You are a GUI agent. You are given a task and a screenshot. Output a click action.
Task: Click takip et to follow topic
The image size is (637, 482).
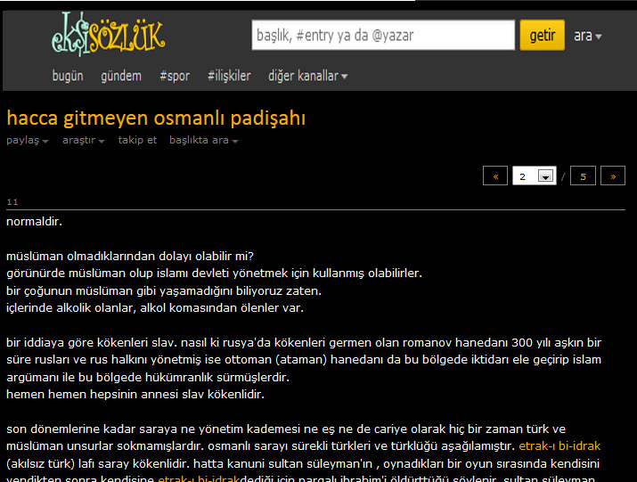pyautogui.click(x=137, y=140)
